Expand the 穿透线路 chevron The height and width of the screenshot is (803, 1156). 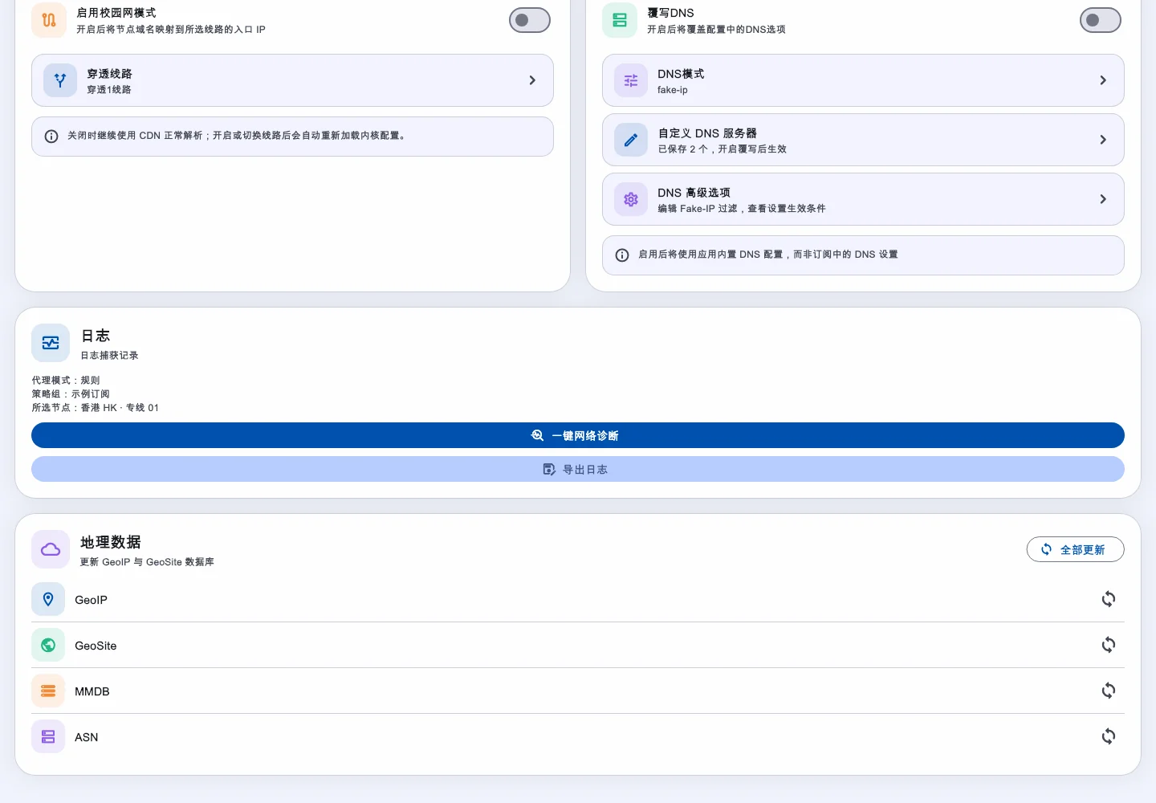point(532,80)
